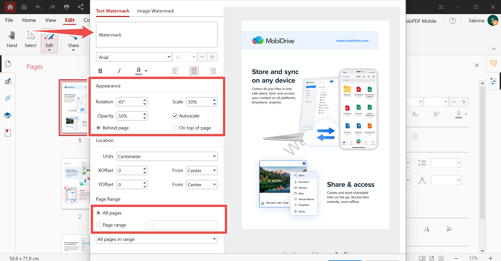Uncheck the Autoscale checkbox

pos(175,116)
